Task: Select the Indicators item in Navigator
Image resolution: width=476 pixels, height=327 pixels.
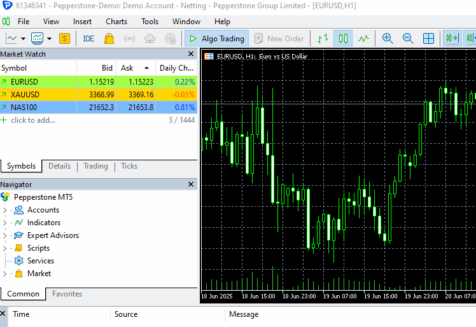Action: point(44,223)
